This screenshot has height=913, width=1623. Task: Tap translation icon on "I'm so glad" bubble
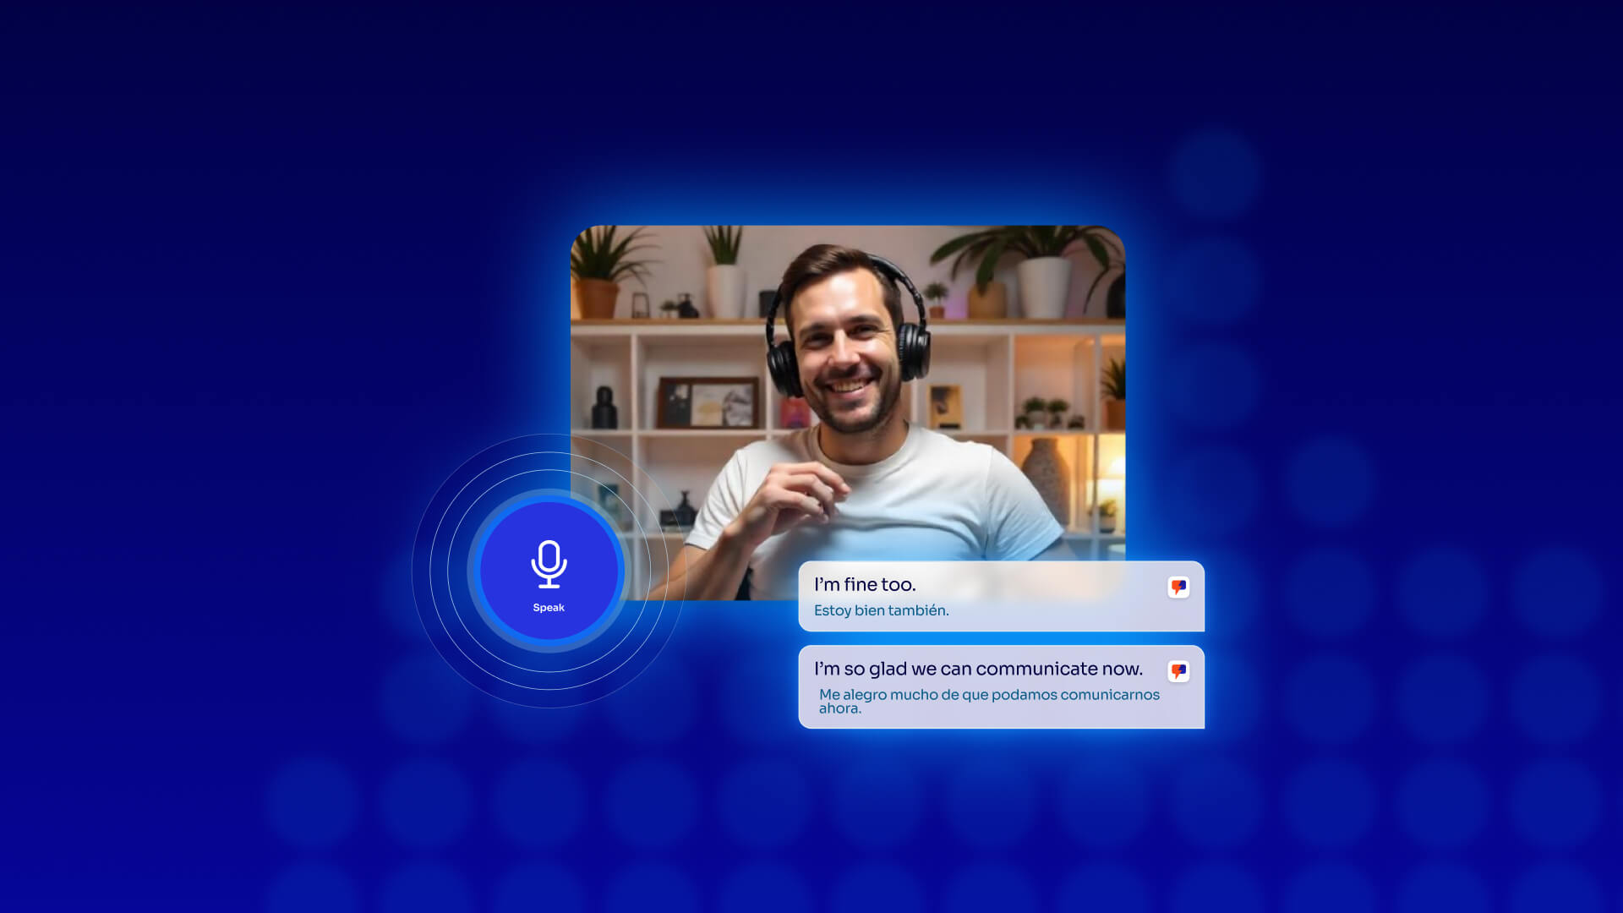1178,671
